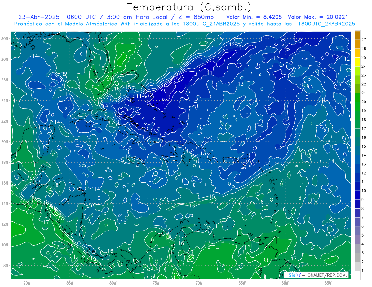
Task: Click the color scale label 25
Action: tap(364, 58)
